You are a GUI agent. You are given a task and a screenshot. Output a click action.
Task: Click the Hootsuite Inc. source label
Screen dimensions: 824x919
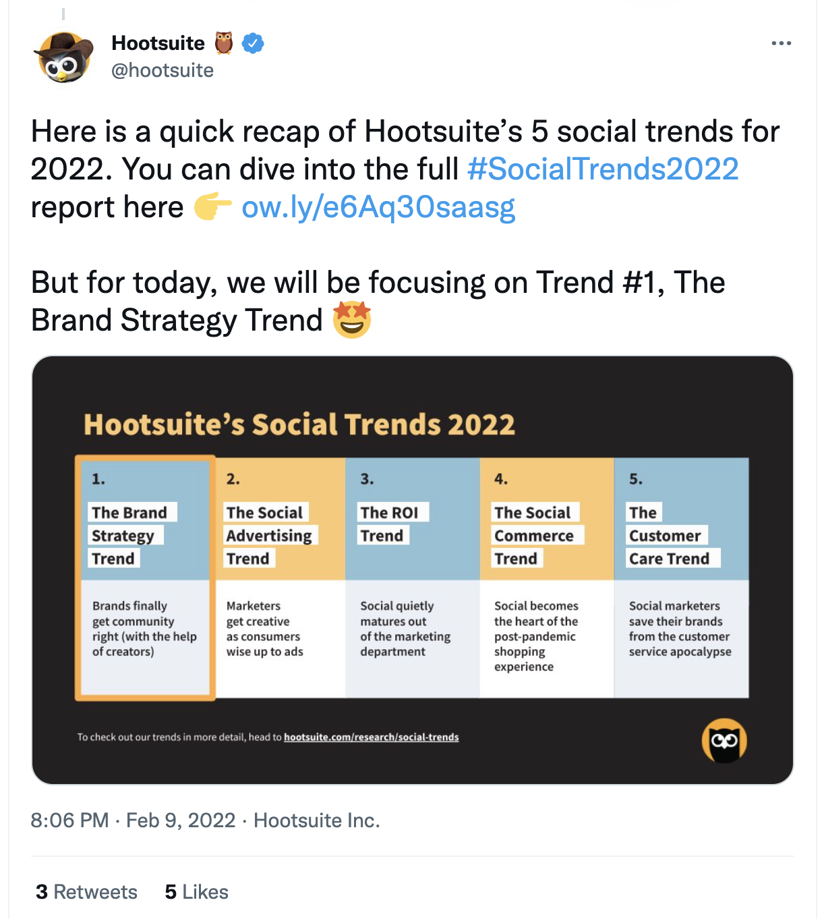tap(317, 820)
